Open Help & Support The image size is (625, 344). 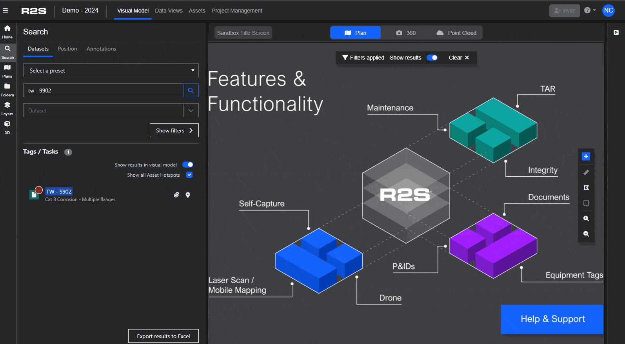point(552,319)
